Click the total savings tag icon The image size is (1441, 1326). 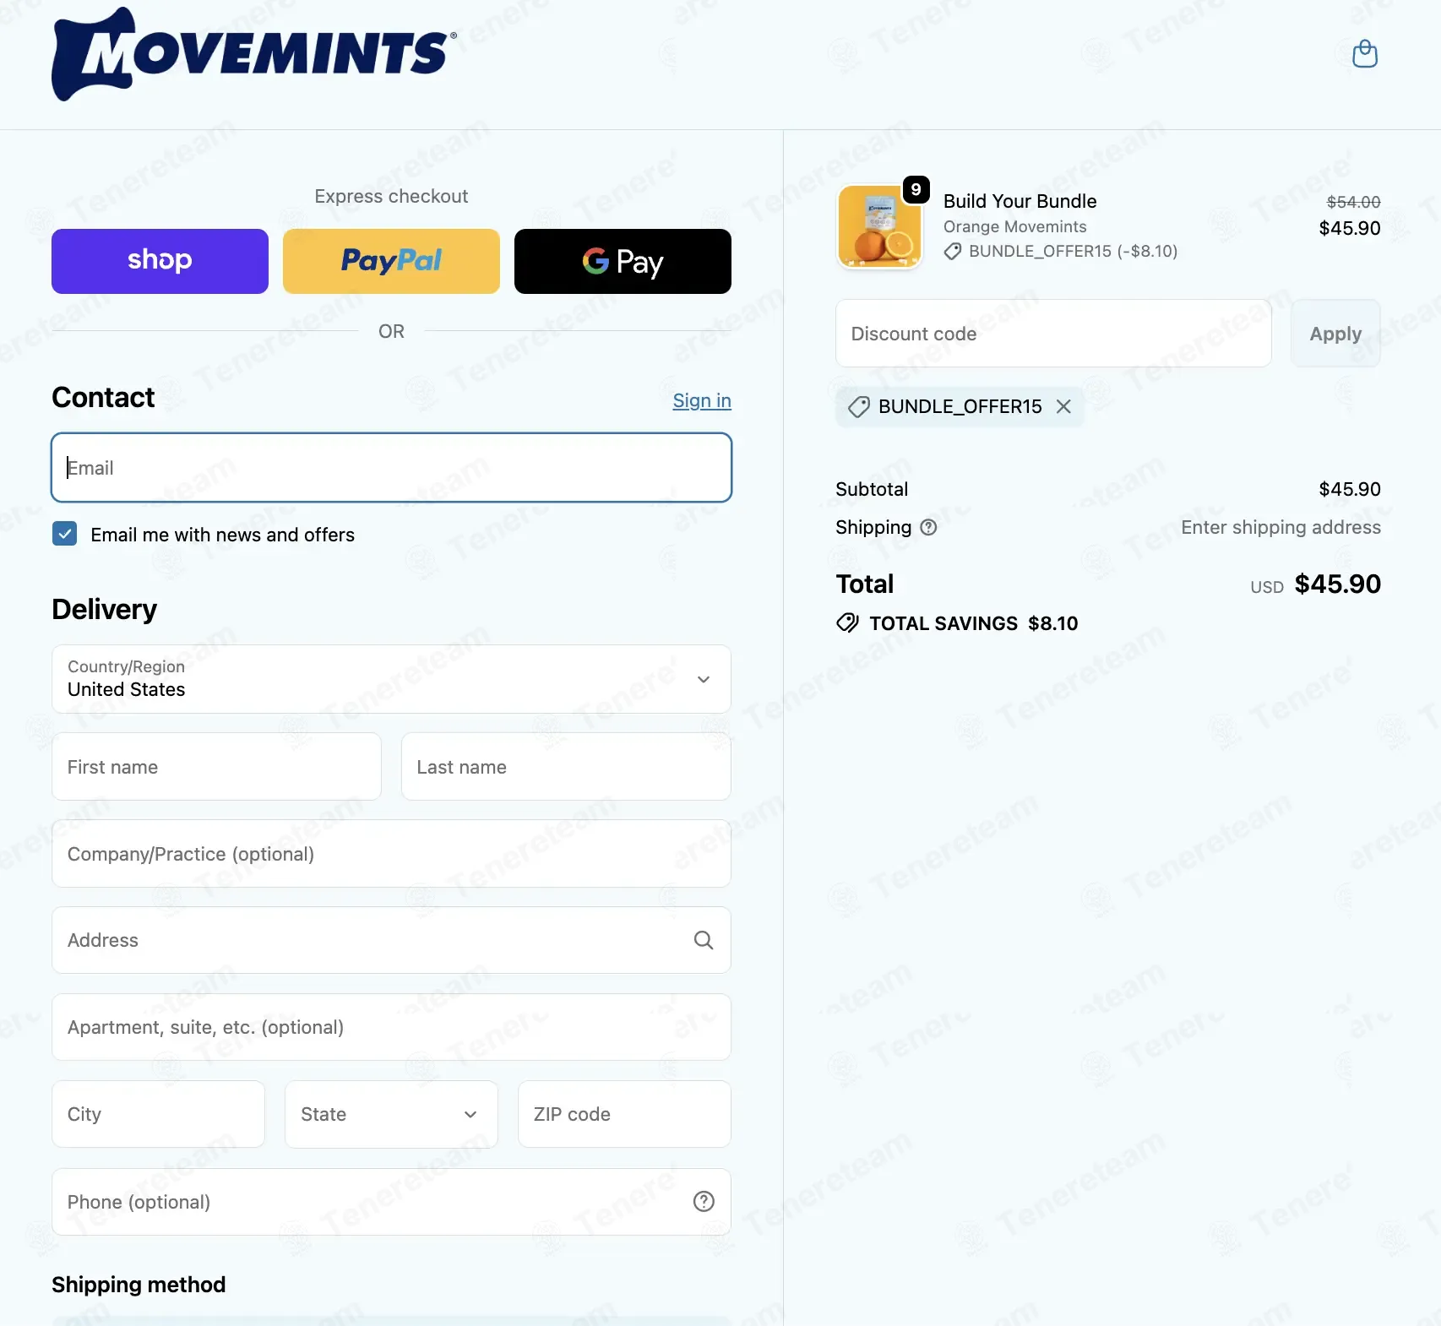pyautogui.click(x=847, y=623)
